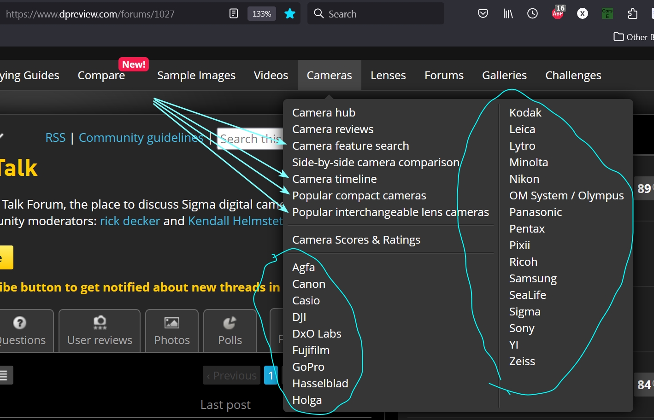The image size is (654, 420).
Task: Click the Adblock Plus extension icon
Action: point(558,13)
